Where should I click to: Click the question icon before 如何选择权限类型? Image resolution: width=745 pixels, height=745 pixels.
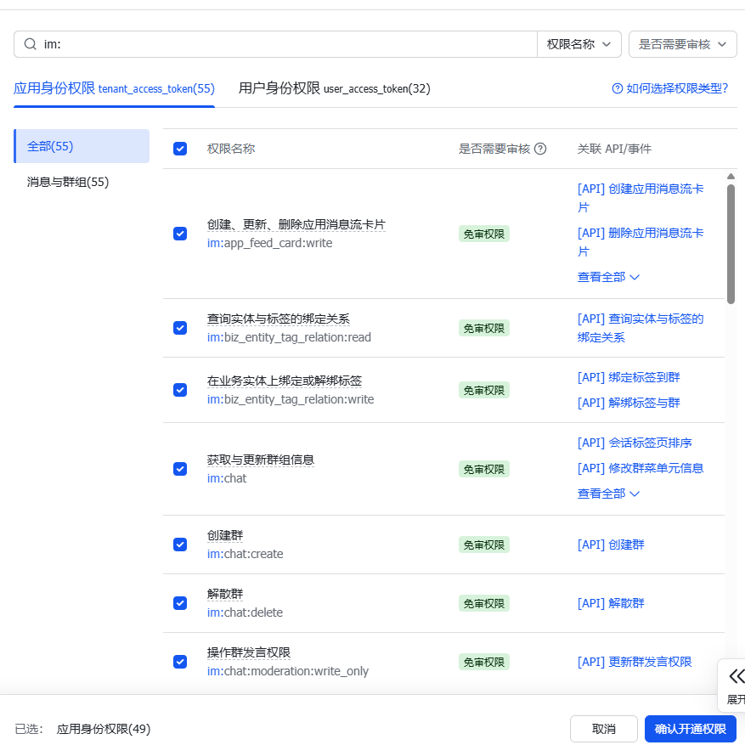(x=618, y=88)
